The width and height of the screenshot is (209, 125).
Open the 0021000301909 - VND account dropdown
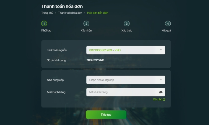[126, 50]
